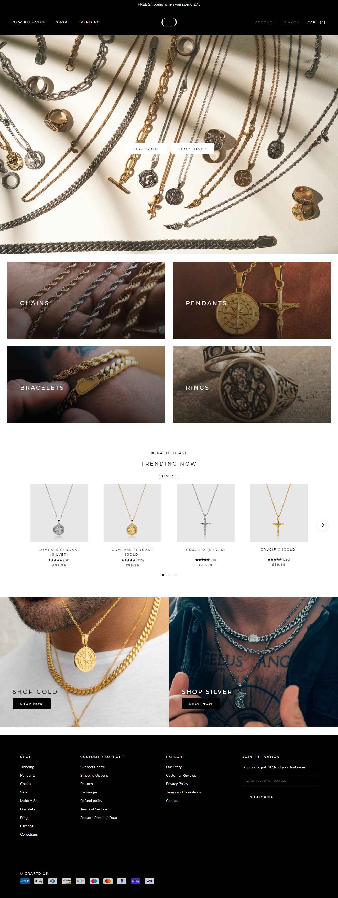Viewport: 338px width, 898px height.
Task: Open the SHOP menu
Action: (61, 22)
